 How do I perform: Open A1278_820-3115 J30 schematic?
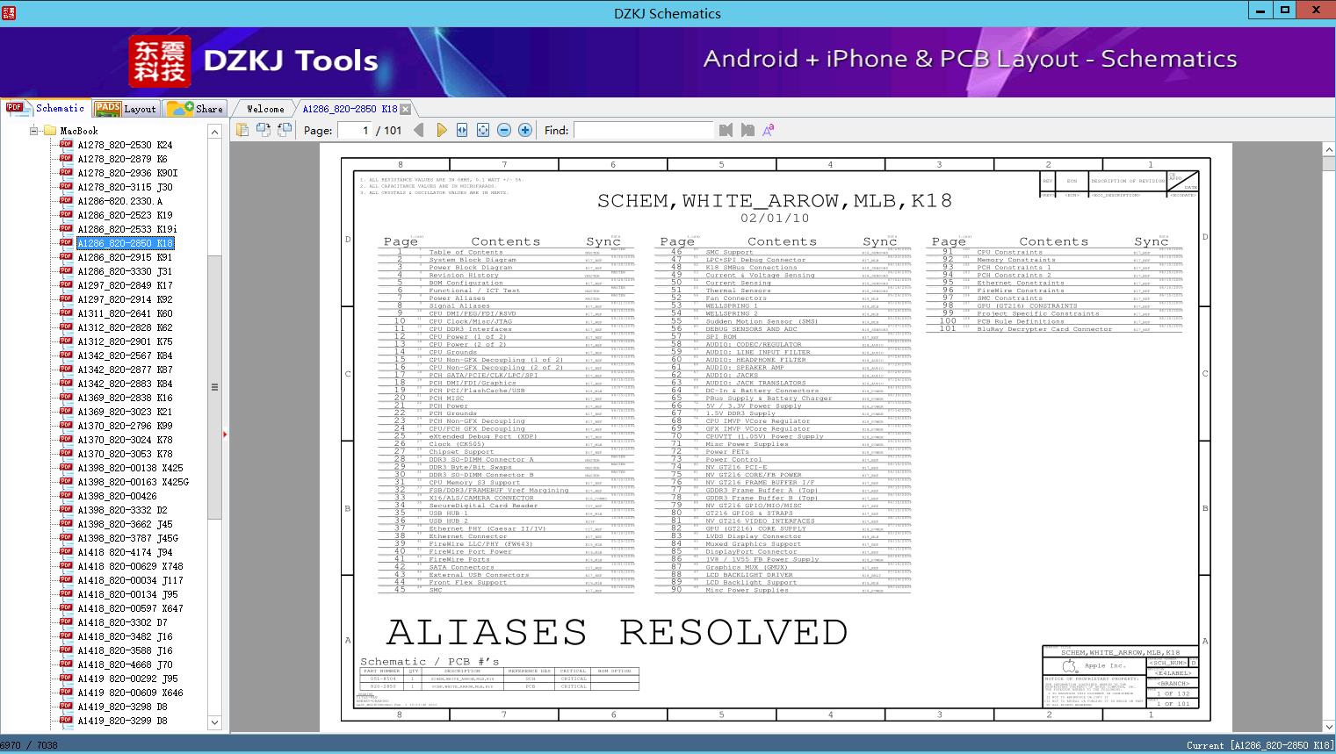tap(125, 187)
